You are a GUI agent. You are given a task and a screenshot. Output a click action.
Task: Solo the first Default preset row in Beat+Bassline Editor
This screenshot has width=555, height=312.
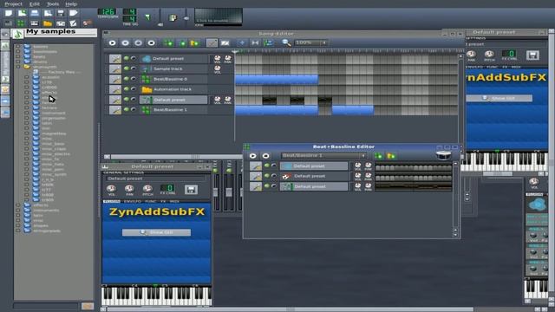tap(274, 166)
